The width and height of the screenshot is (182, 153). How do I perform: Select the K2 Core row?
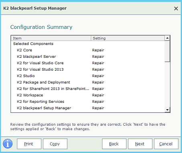pyautogui.click(x=88, y=50)
